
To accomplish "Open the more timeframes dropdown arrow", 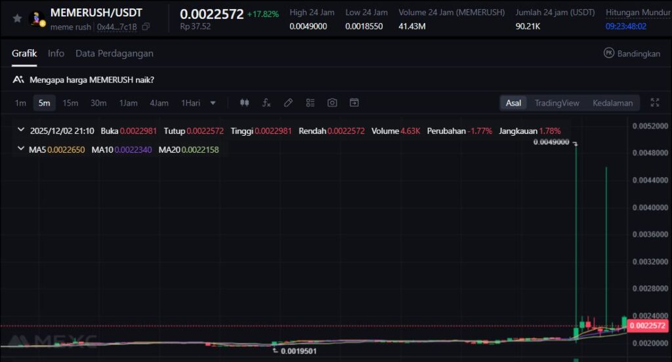I will pos(213,103).
